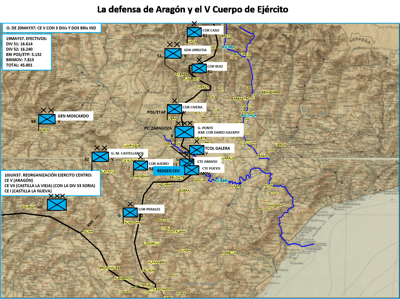Click the COR CASO brigade symbol near Jaca
Screen dimensions: 400x299
tap(194, 32)
